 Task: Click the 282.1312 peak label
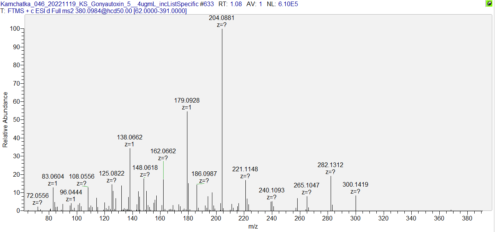[330, 165]
